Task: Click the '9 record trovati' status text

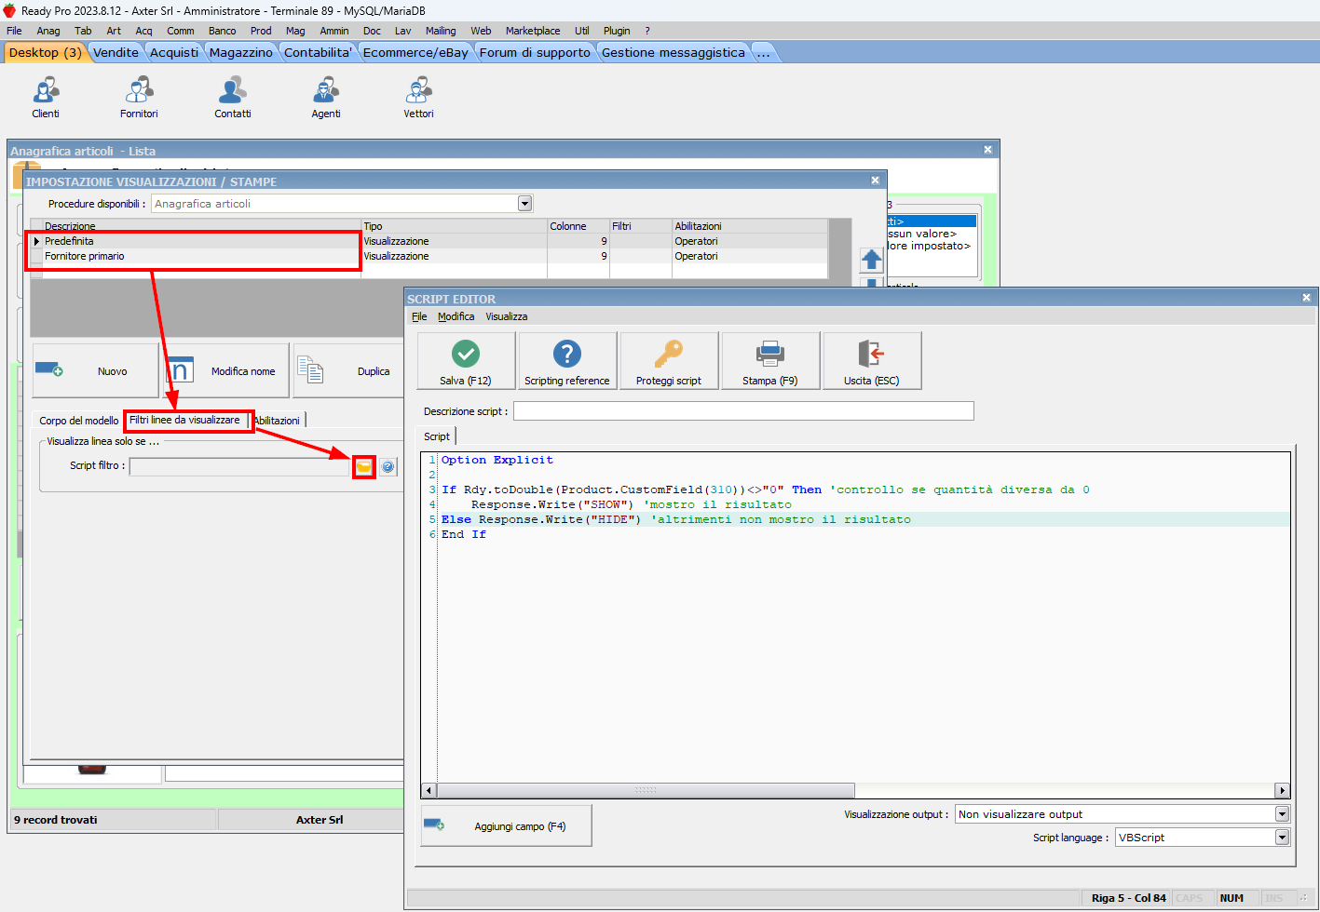Action: click(56, 820)
